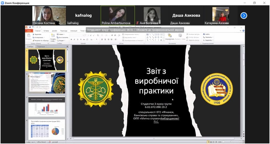
Task: Click the Save icon in PowerPoint quick access toolbar
Action: (x=30, y=27)
